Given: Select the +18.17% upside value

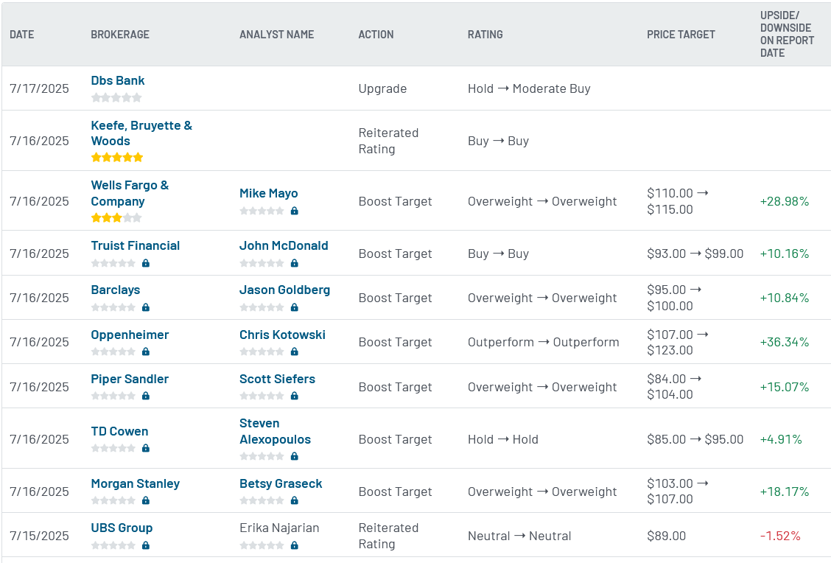Looking at the screenshot, I should click(785, 492).
